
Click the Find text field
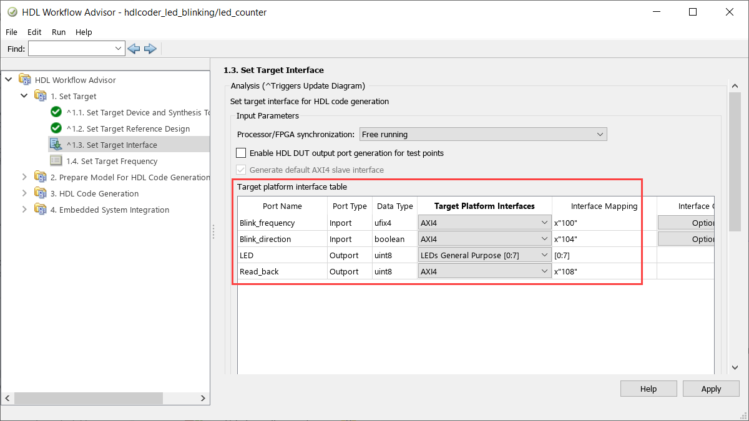(71, 49)
